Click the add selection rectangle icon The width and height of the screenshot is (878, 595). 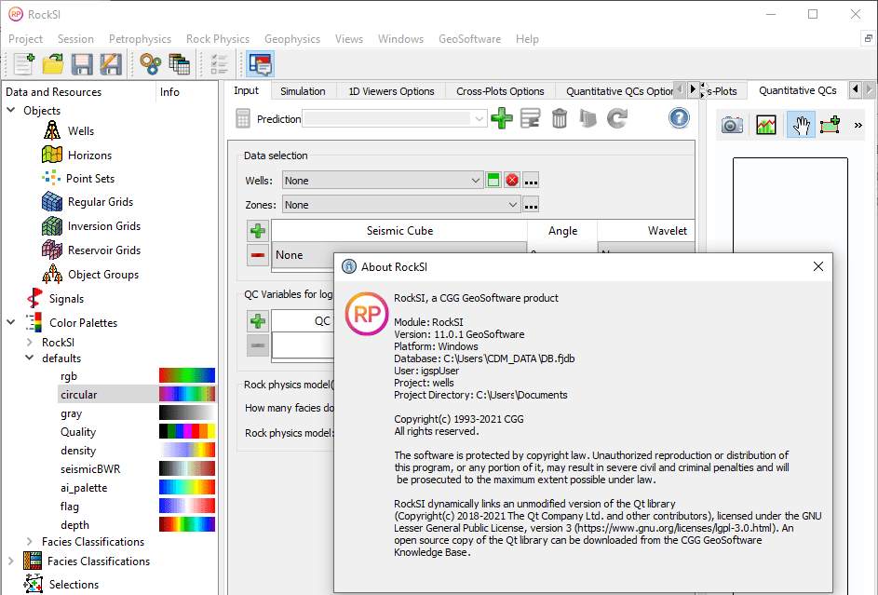[x=830, y=125]
